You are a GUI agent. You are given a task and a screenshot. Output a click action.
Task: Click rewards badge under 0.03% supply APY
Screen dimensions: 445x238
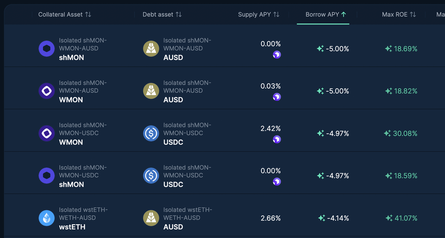coord(277,97)
